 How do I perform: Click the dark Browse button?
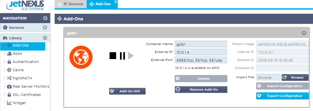click(295, 77)
